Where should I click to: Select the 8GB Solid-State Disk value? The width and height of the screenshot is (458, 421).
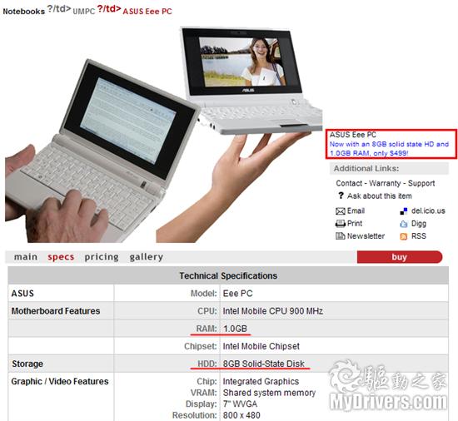click(264, 364)
